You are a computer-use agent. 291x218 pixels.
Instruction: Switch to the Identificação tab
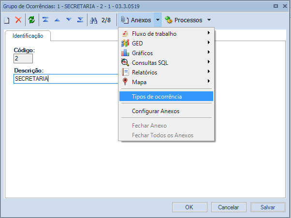pyautogui.click(x=28, y=36)
